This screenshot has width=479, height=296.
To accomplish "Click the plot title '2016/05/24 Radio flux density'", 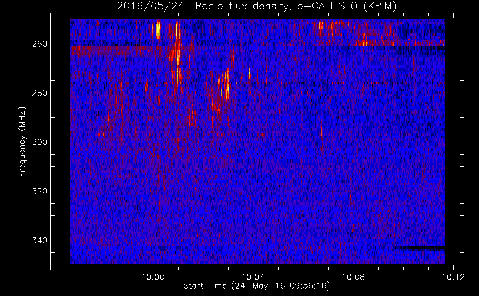I will pos(257,6).
